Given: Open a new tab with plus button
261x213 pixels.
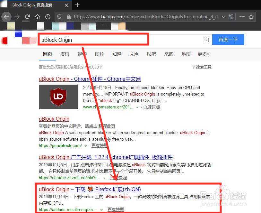Looking at the screenshot, I should 77,5.
